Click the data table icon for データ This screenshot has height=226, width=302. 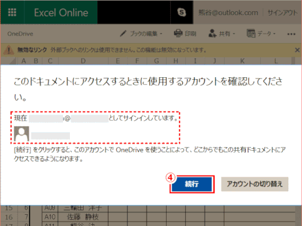(x=251, y=33)
